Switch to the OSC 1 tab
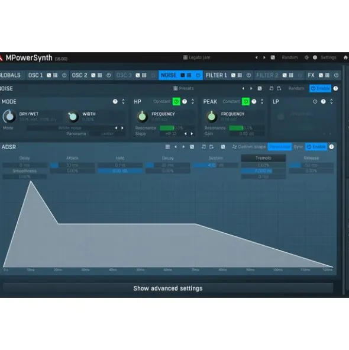The image size is (349, 350). tap(35, 75)
